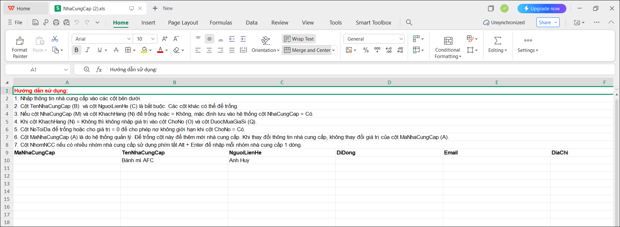The width and height of the screenshot is (620, 227).
Task: Cut selection with scissors icon
Action: click(x=55, y=39)
